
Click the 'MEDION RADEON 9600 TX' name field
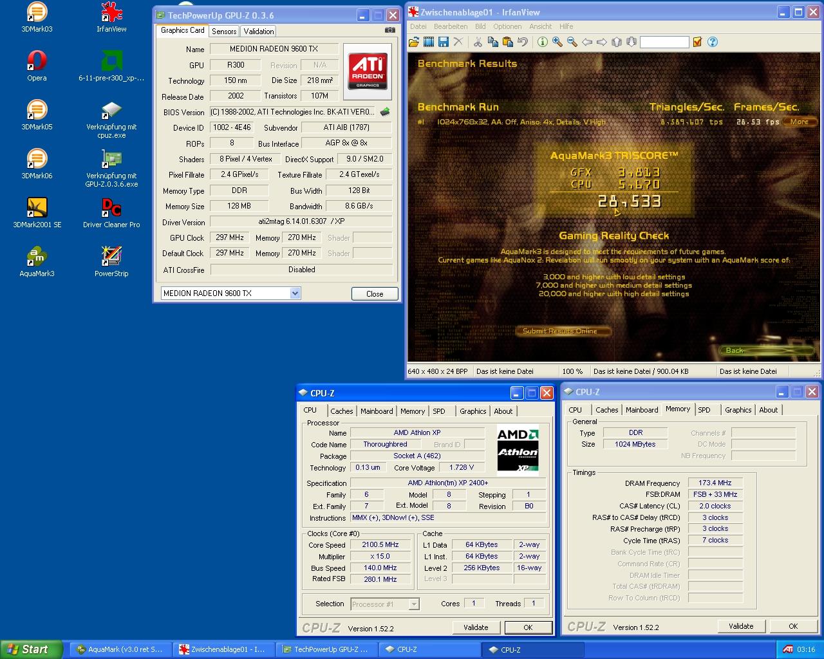[x=274, y=49]
